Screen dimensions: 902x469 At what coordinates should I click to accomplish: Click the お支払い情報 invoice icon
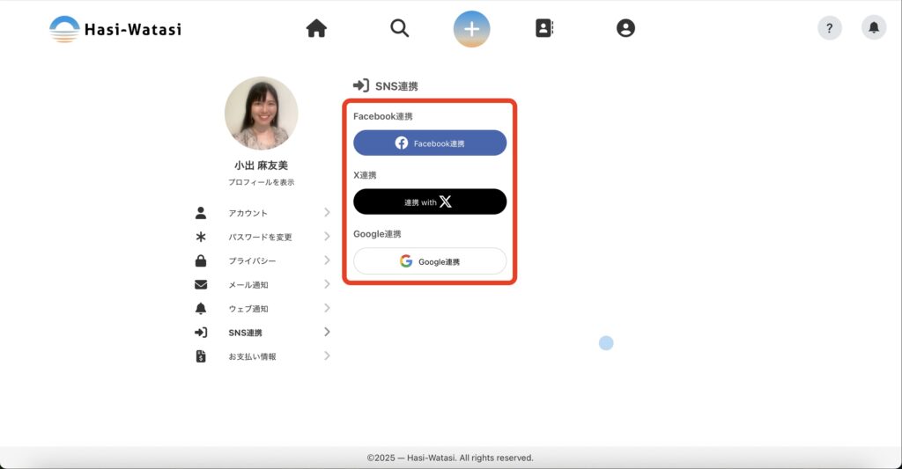(x=201, y=356)
